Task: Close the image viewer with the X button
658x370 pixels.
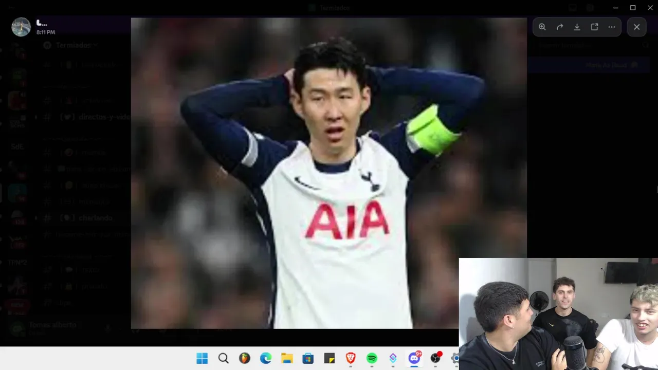Action: pos(637,27)
